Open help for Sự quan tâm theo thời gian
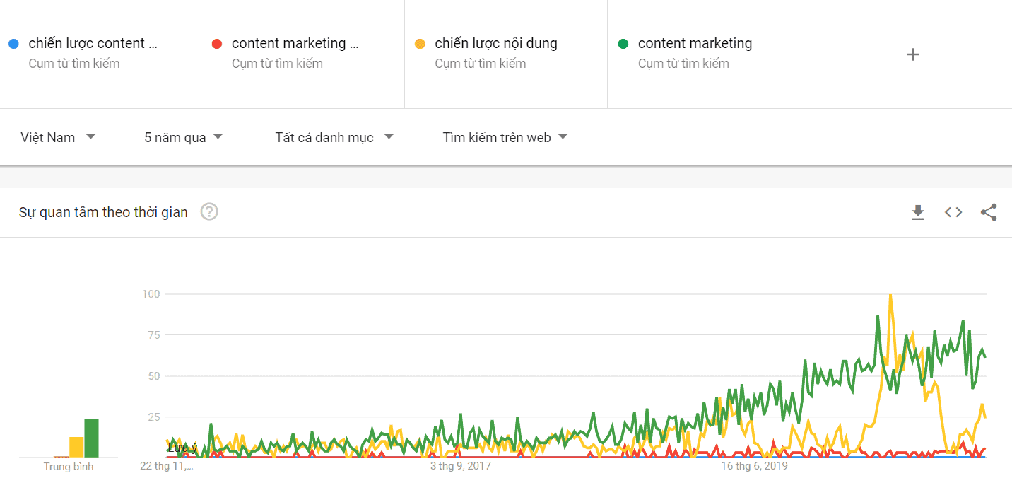The width and height of the screenshot is (1012, 495). tap(209, 211)
